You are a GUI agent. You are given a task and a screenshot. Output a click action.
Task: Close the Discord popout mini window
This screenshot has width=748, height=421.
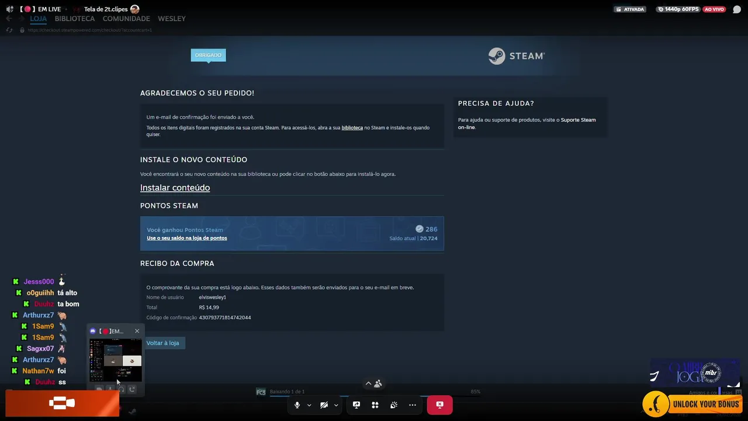pos(137,331)
